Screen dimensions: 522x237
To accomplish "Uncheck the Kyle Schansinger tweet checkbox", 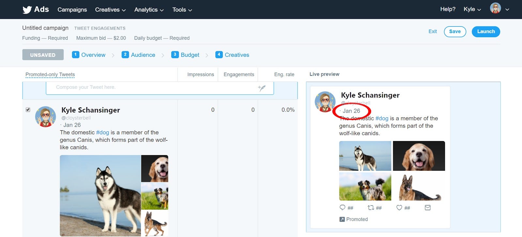I will point(28,110).
